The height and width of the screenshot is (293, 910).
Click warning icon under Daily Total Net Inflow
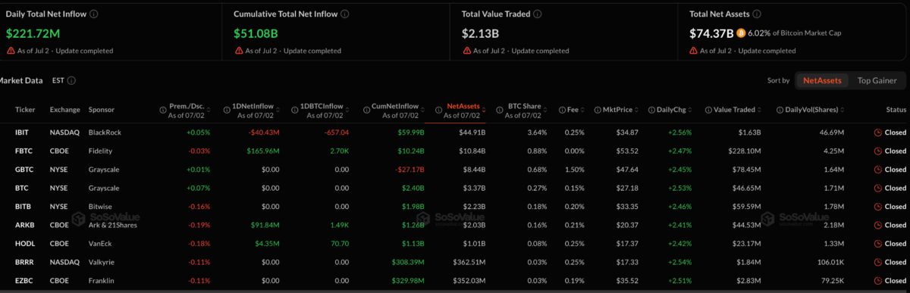10,51
